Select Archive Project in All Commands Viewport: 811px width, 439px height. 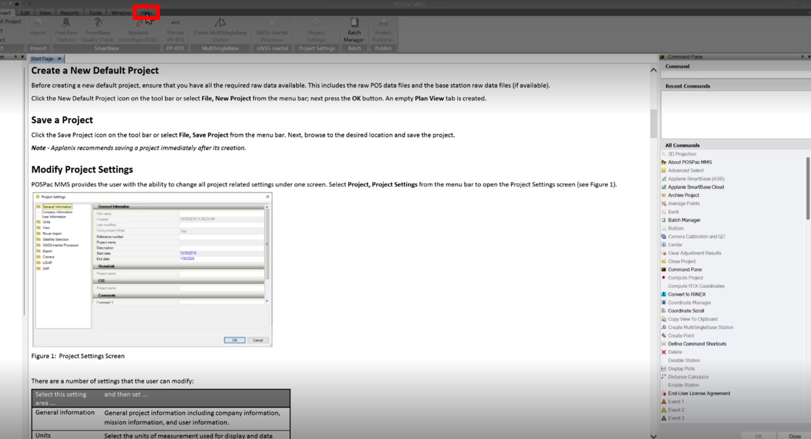[x=683, y=195]
